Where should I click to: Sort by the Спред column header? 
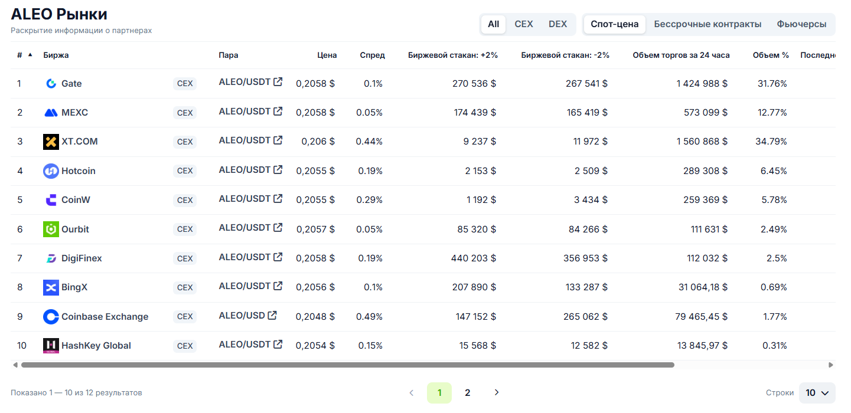click(372, 55)
